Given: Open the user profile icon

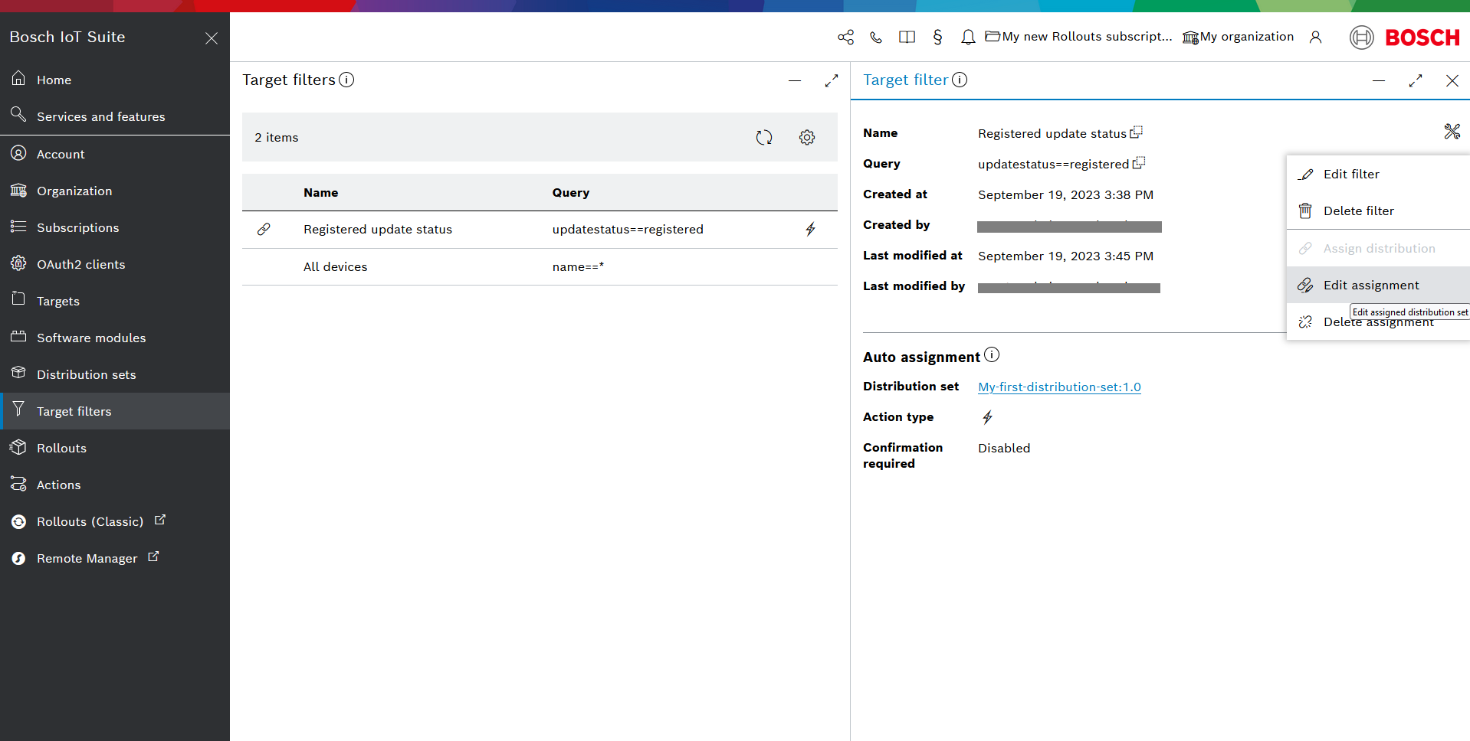Looking at the screenshot, I should click(x=1315, y=37).
